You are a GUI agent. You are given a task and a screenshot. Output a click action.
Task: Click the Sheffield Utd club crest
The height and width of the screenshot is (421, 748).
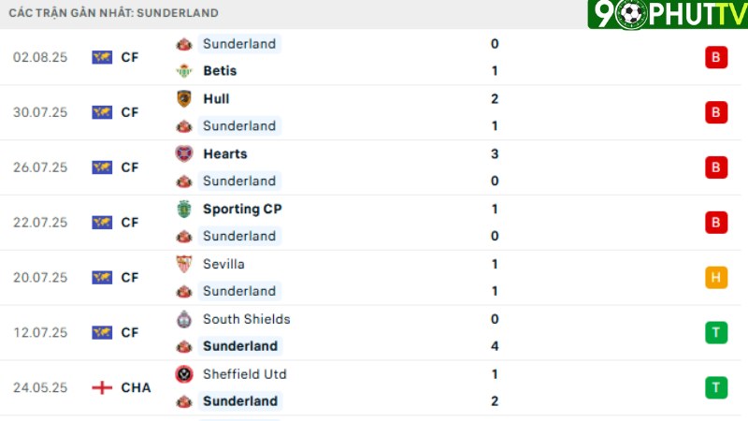(x=184, y=374)
